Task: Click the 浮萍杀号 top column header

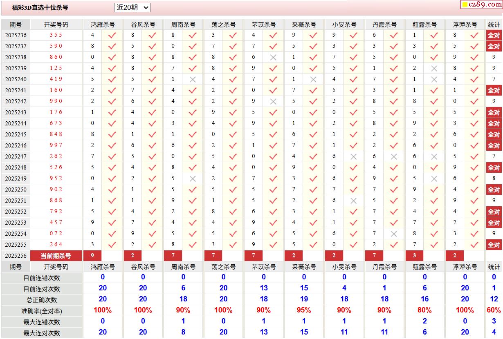Action: pyautogui.click(x=465, y=25)
